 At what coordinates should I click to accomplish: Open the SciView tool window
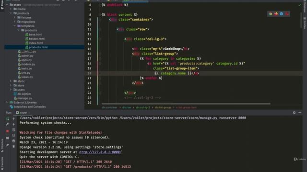(x=305, y=23)
